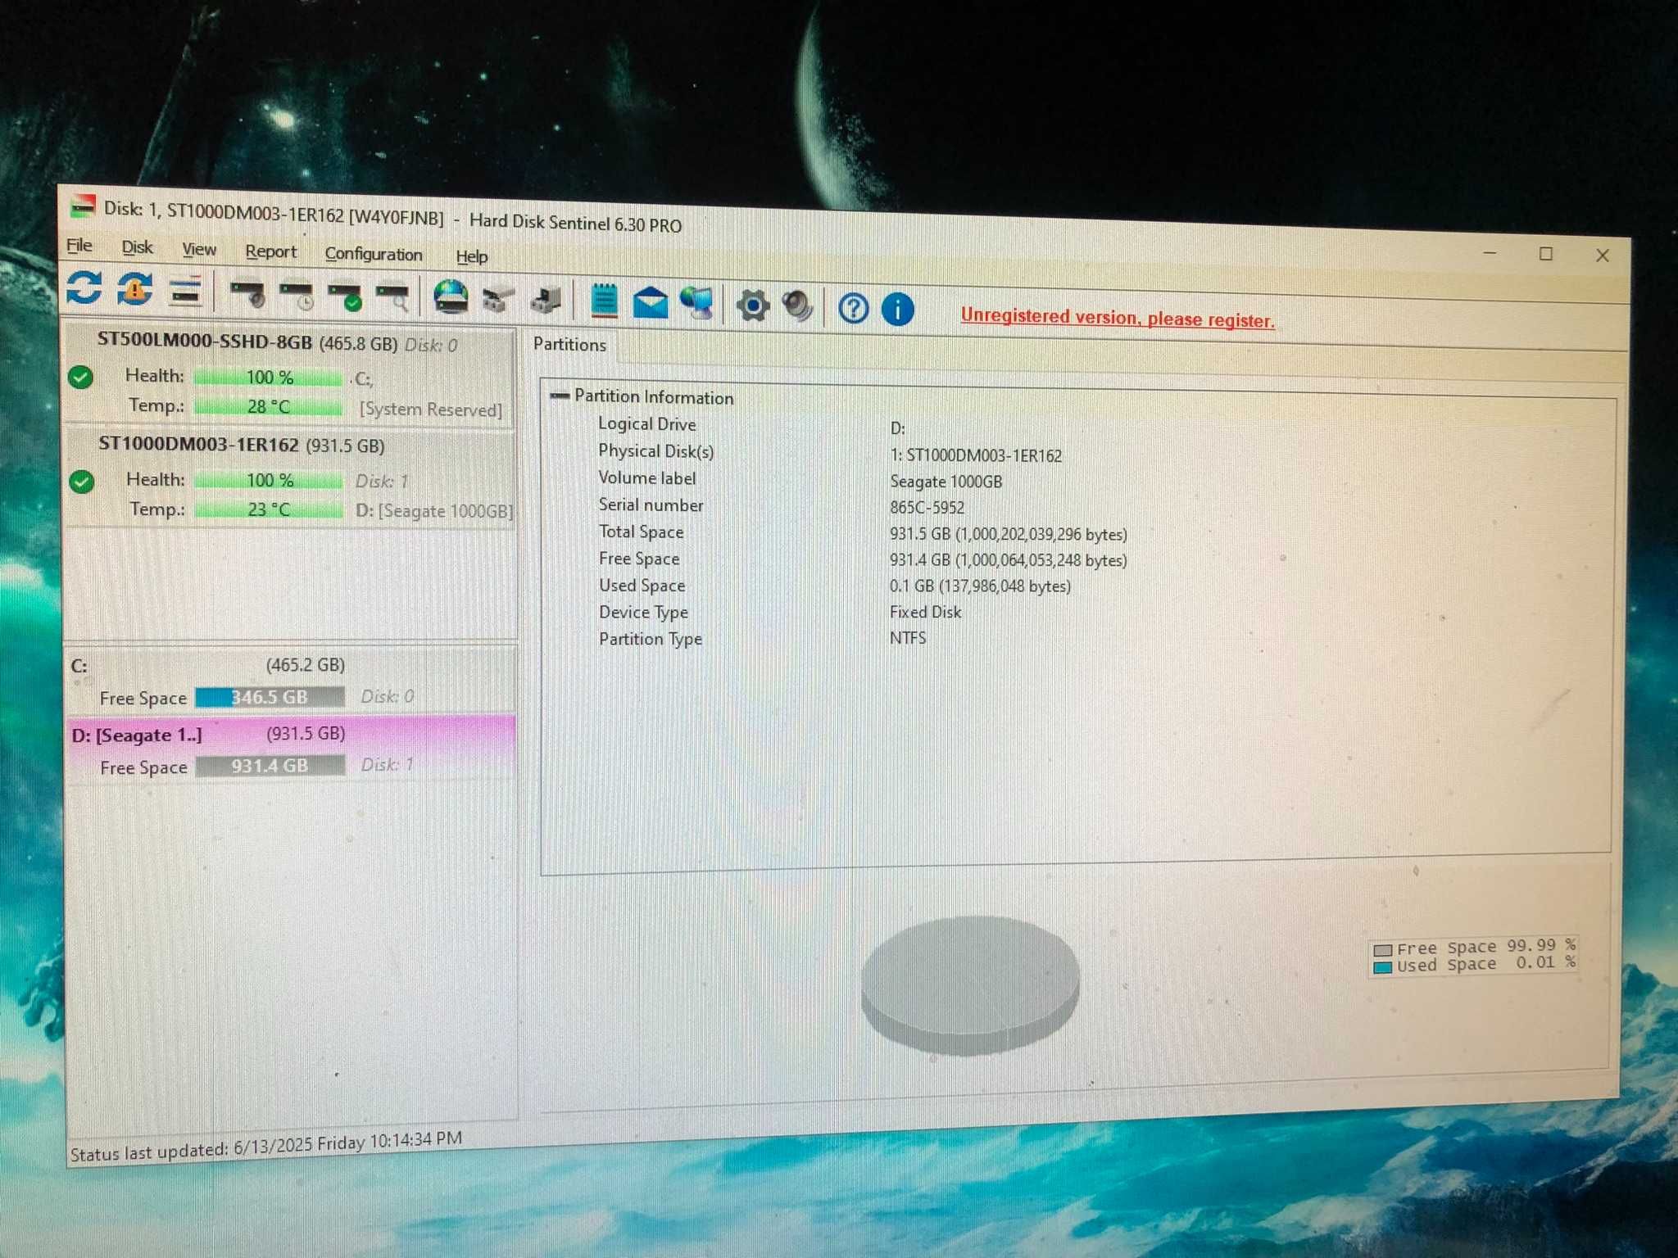1678x1258 pixels.
Task: Click the Status last updated text
Action: coord(266,1146)
